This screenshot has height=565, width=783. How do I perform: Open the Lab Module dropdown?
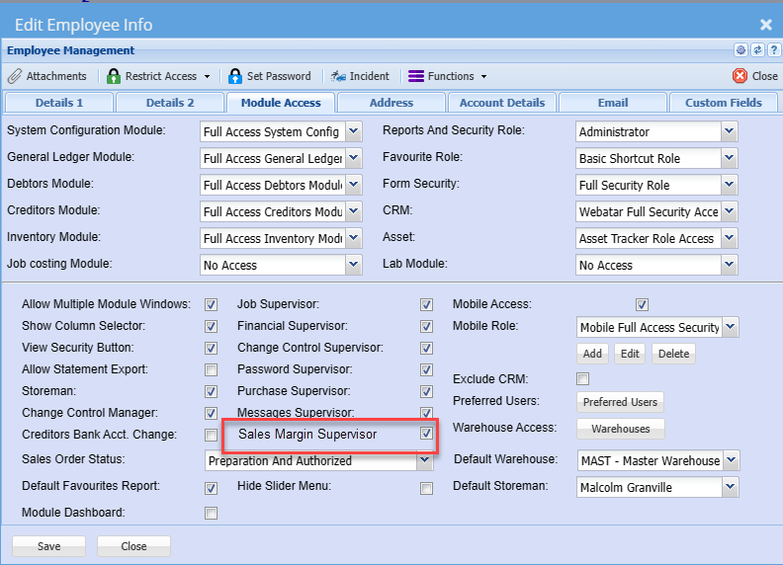click(729, 265)
